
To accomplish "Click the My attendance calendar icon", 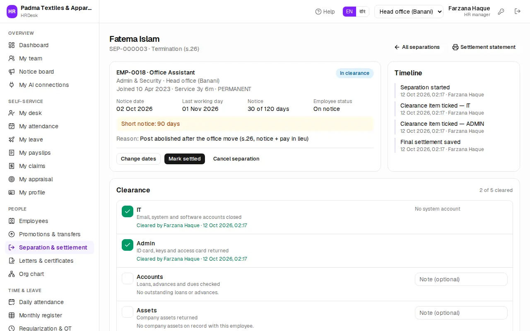I will [12, 126].
